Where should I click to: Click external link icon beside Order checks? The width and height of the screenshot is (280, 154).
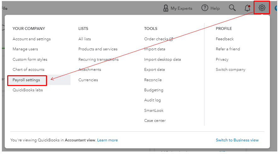171,39
